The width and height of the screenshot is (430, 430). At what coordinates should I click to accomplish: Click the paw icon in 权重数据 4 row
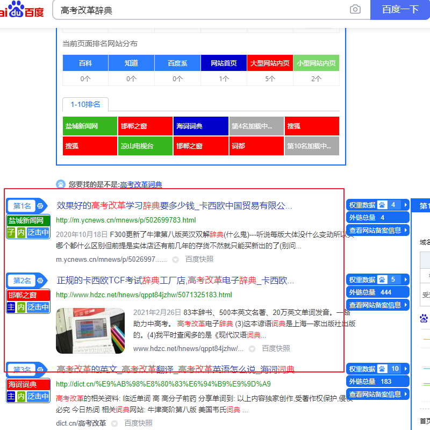click(382, 205)
